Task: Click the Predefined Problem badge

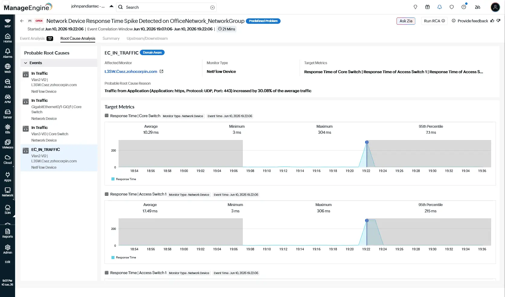Action: coord(263,21)
